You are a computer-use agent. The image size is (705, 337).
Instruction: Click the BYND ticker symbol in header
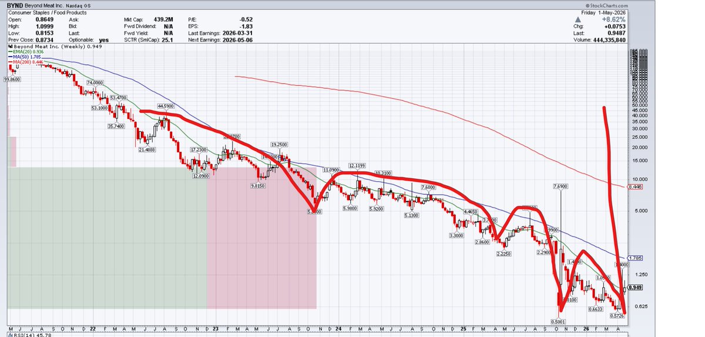pos(16,5)
